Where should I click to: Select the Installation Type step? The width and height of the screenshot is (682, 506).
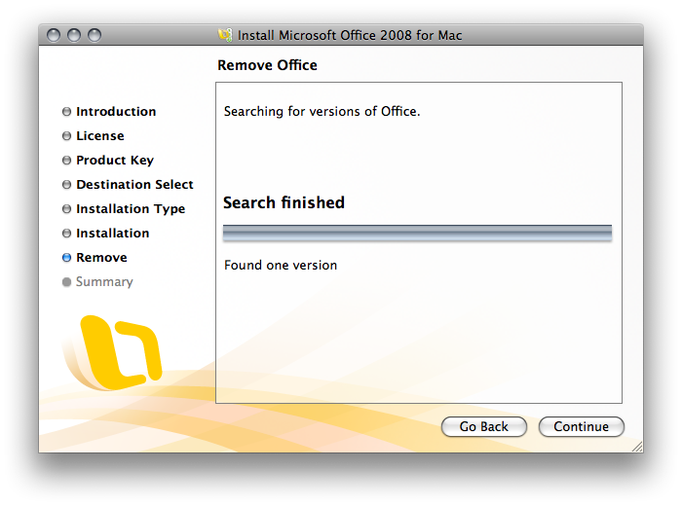pyautogui.click(x=131, y=209)
